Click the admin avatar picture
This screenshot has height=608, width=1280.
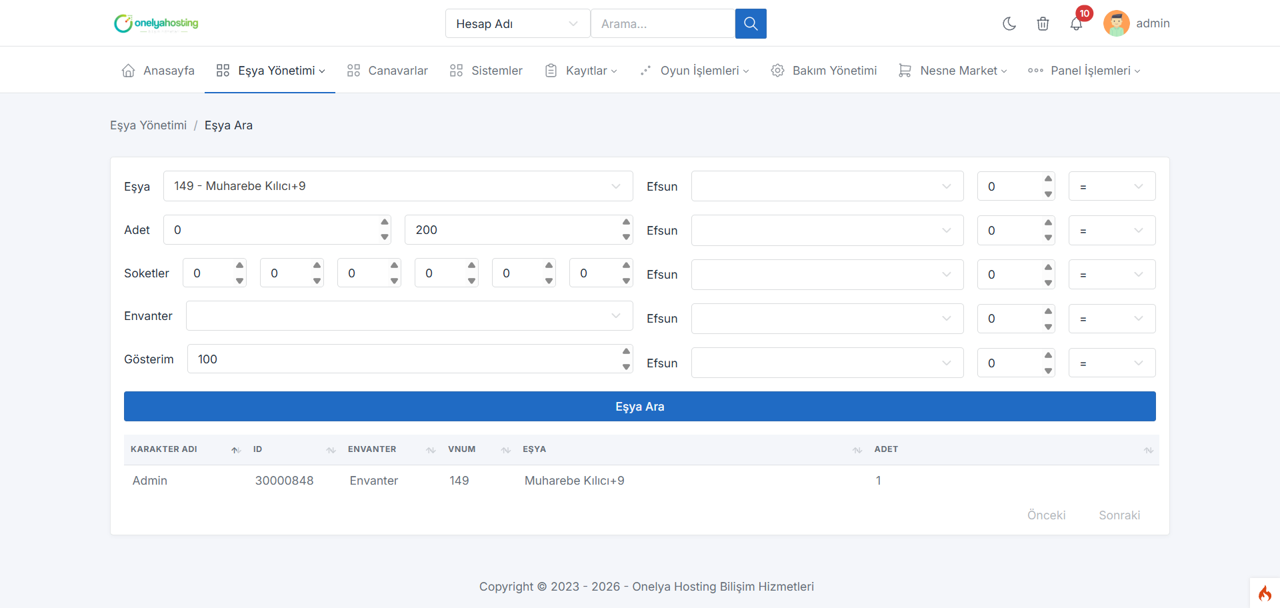[1117, 23]
